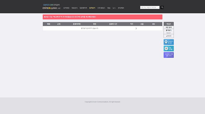
Task: Open the 탑플레이어 menu item
Action: click(83, 8)
